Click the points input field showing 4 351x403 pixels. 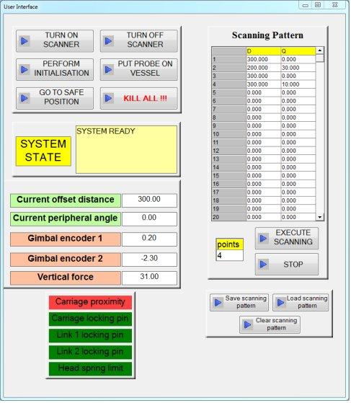(x=229, y=255)
